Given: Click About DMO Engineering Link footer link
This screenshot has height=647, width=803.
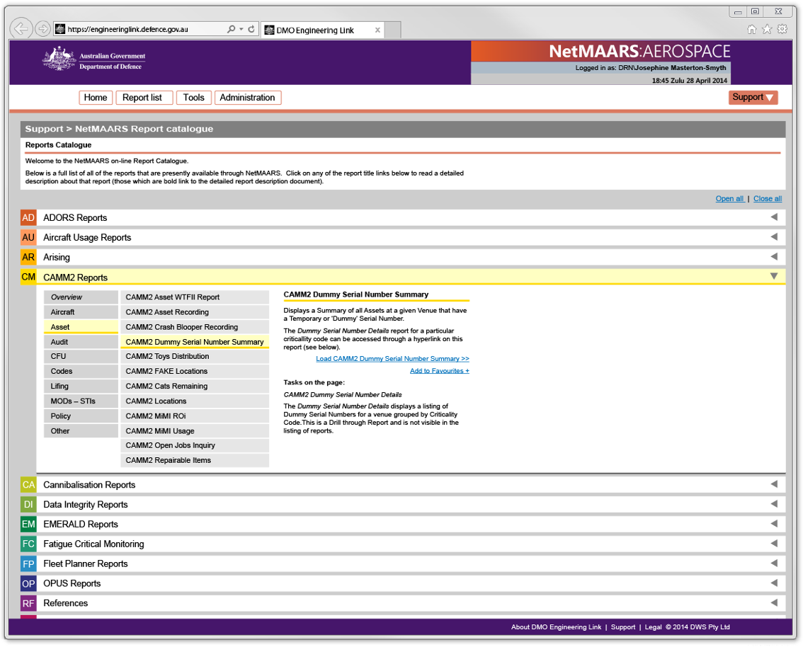Looking at the screenshot, I should [556, 627].
